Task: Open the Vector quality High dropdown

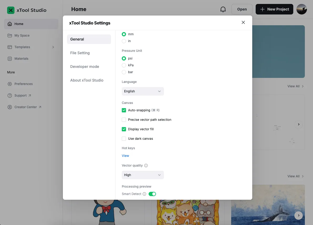Action: click(x=143, y=175)
